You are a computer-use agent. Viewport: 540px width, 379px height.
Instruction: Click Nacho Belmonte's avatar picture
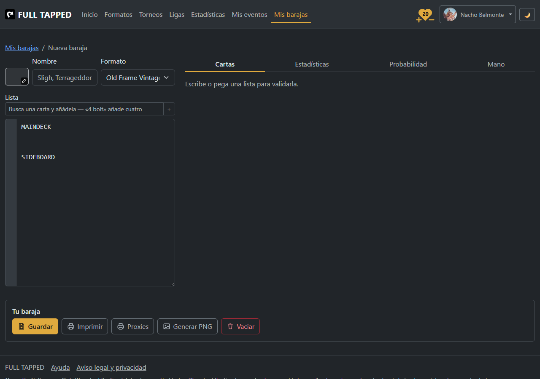pyautogui.click(x=450, y=14)
